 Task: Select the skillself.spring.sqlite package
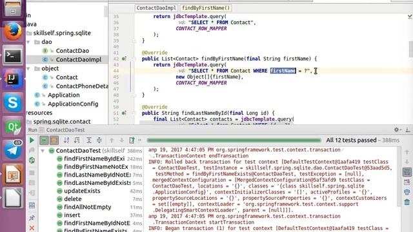(x=62, y=33)
